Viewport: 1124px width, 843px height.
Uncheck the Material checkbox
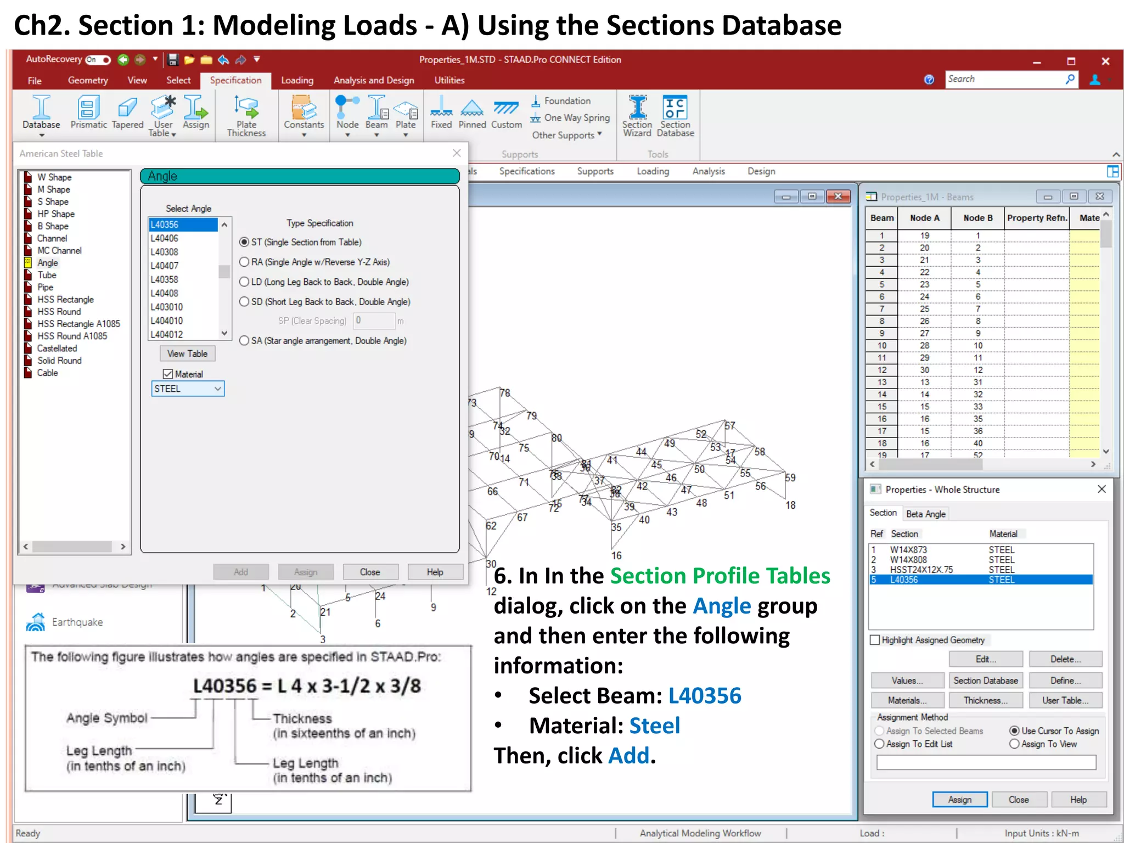tap(168, 374)
